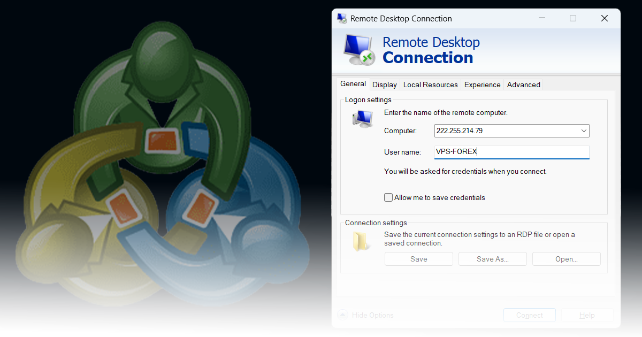Go to the Experience tab
This screenshot has height=337, width=642.
(482, 85)
